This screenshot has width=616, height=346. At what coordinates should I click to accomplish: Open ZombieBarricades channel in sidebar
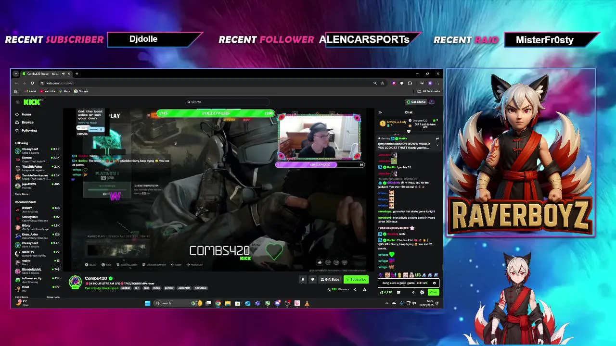coord(37,176)
